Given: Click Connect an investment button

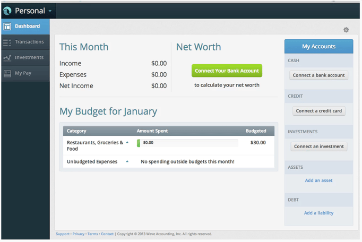Looking at the screenshot, I should pos(318,146).
